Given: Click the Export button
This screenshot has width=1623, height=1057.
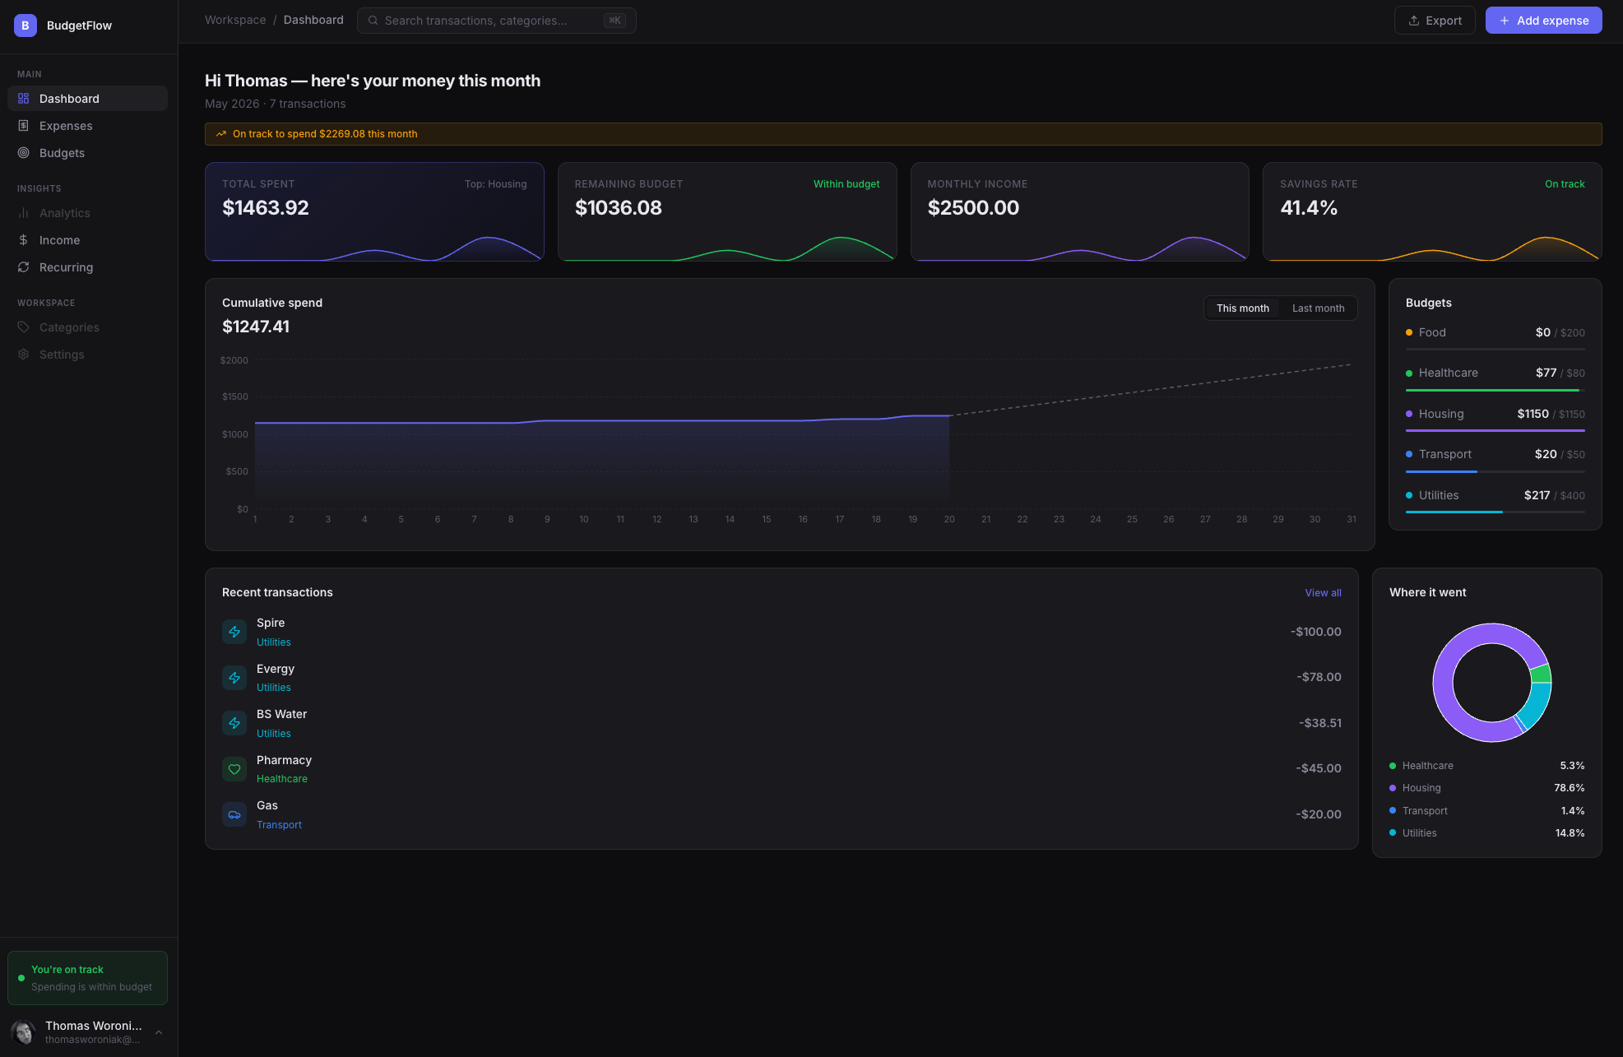Looking at the screenshot, I should pyautogui.click(x=1435, y=21).
